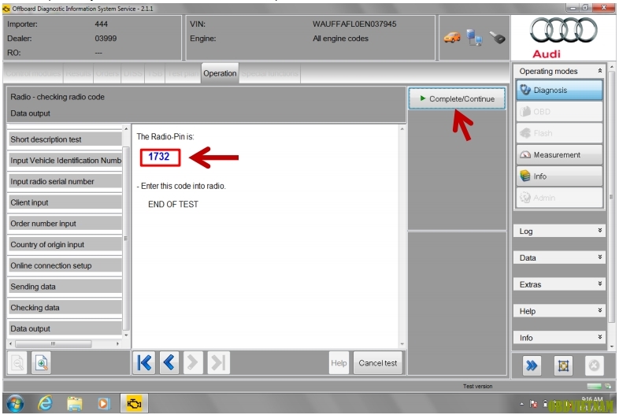Click the zoom out magnifier icon
The width and height of the screenshot is (619, 415).
pyautogui.click(x=18, y=362)
